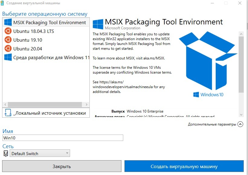The image size is (248, 175).
Task: Click the OS list horizontal scrollbar
Action: click(43, 104)
